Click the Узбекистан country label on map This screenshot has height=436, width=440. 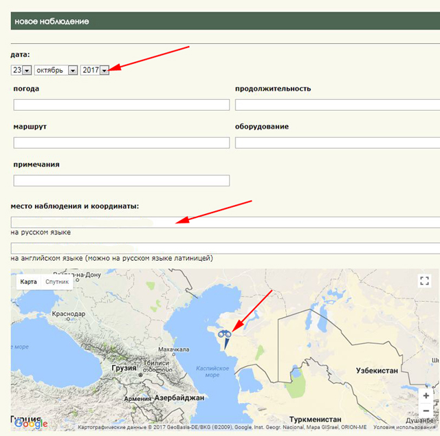click(376, 371)
